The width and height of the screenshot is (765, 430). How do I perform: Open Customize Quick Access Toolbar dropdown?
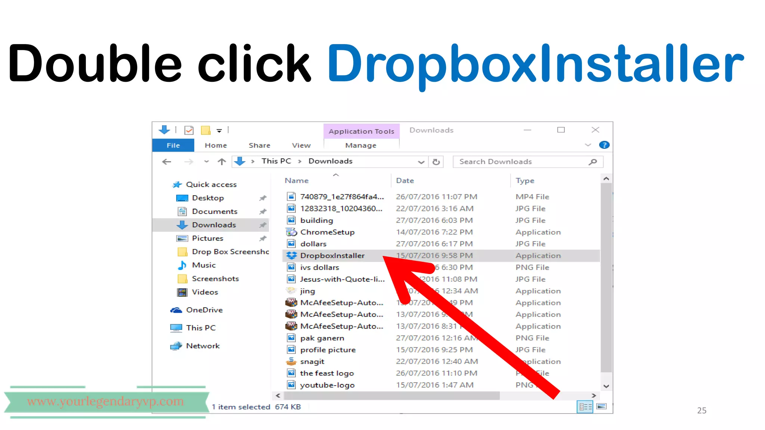pos(219,131)
